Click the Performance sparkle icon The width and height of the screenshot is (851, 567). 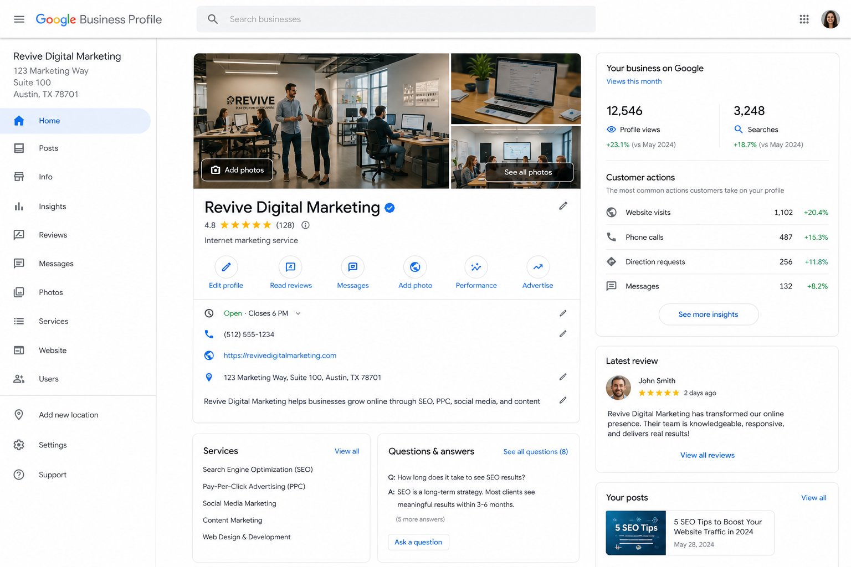point(476,267)
